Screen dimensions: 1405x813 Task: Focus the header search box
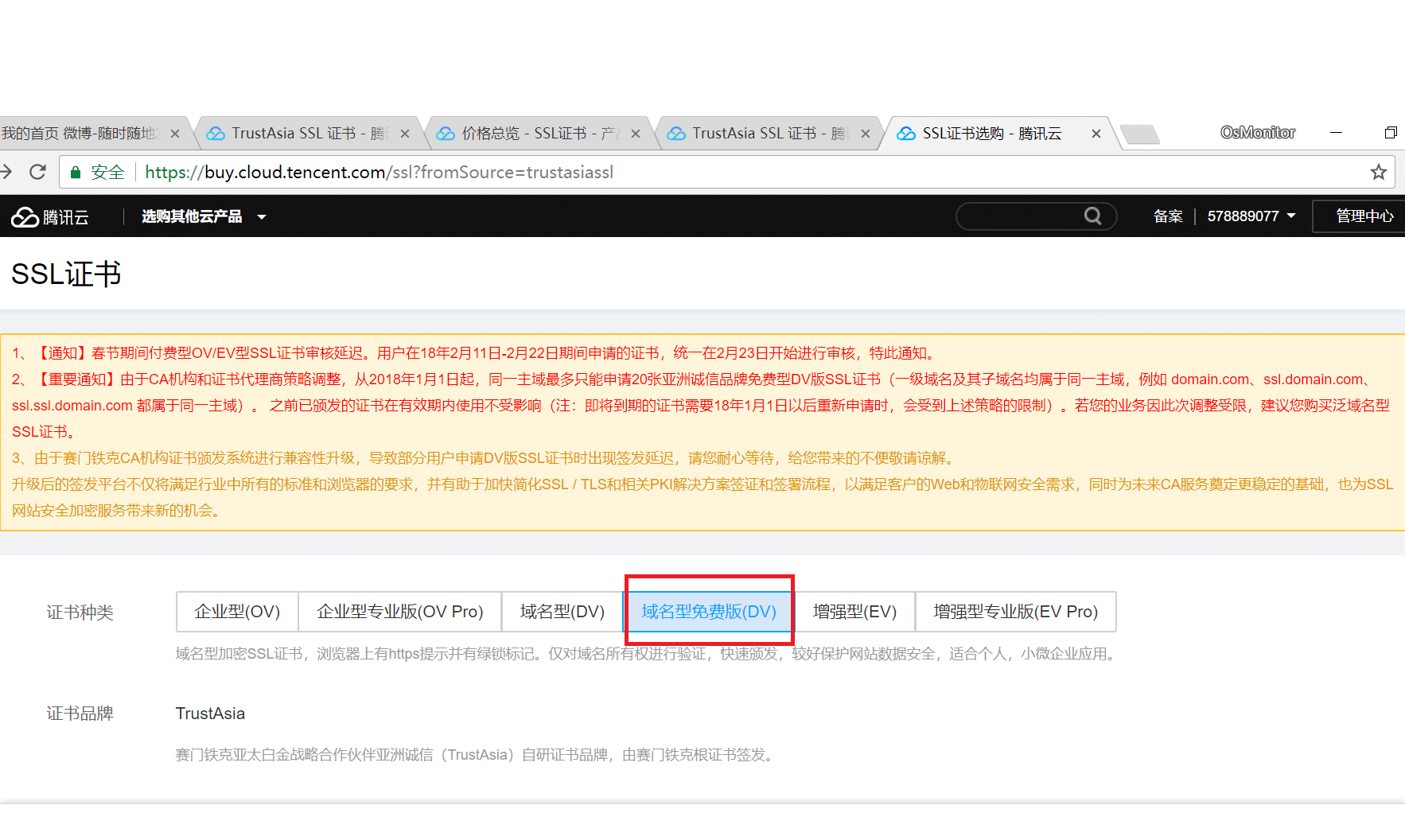click(x=1036, y=216)
